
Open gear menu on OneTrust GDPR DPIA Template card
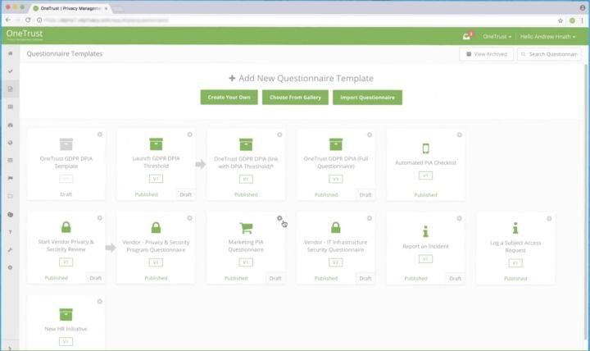click(x=100, y=134)
